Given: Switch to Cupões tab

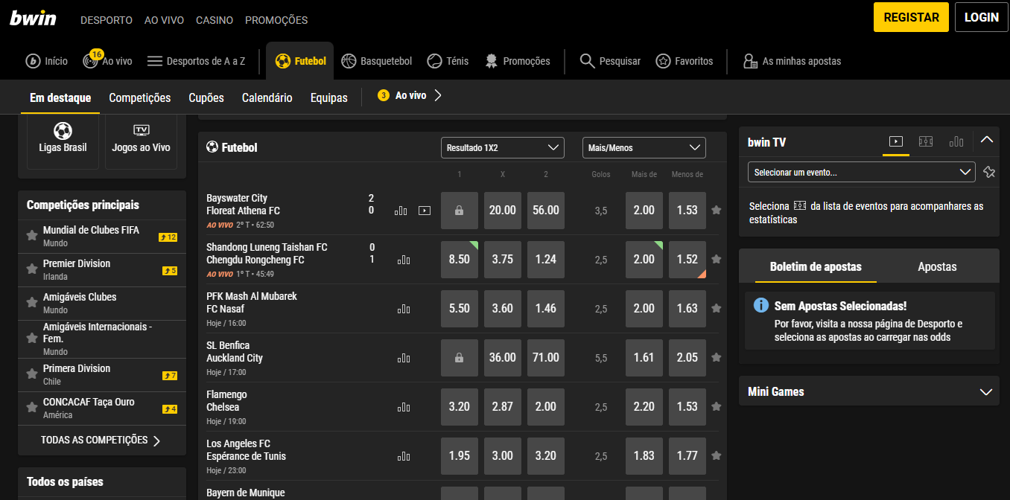Looking at the screenshot, I should tap(206, 97).
